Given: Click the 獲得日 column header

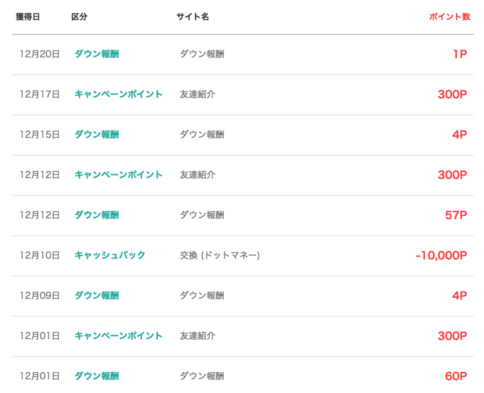Looking at the screenshot, I should tap(28, 17).
